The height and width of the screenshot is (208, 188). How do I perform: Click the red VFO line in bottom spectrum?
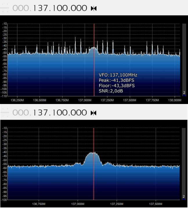[93, 164]
